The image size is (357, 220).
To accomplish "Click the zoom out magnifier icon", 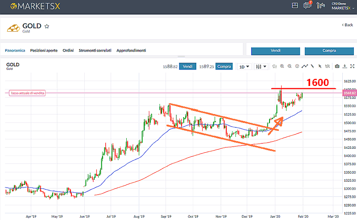I will click(x=290, y=66).
